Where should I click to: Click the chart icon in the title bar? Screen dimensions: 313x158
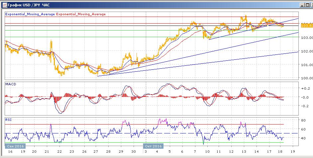pos(4,5)
